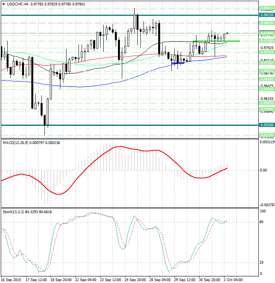Click the 0.95900 green price label
The width and height of the screenshot is (275, 283).
(267, 109)
